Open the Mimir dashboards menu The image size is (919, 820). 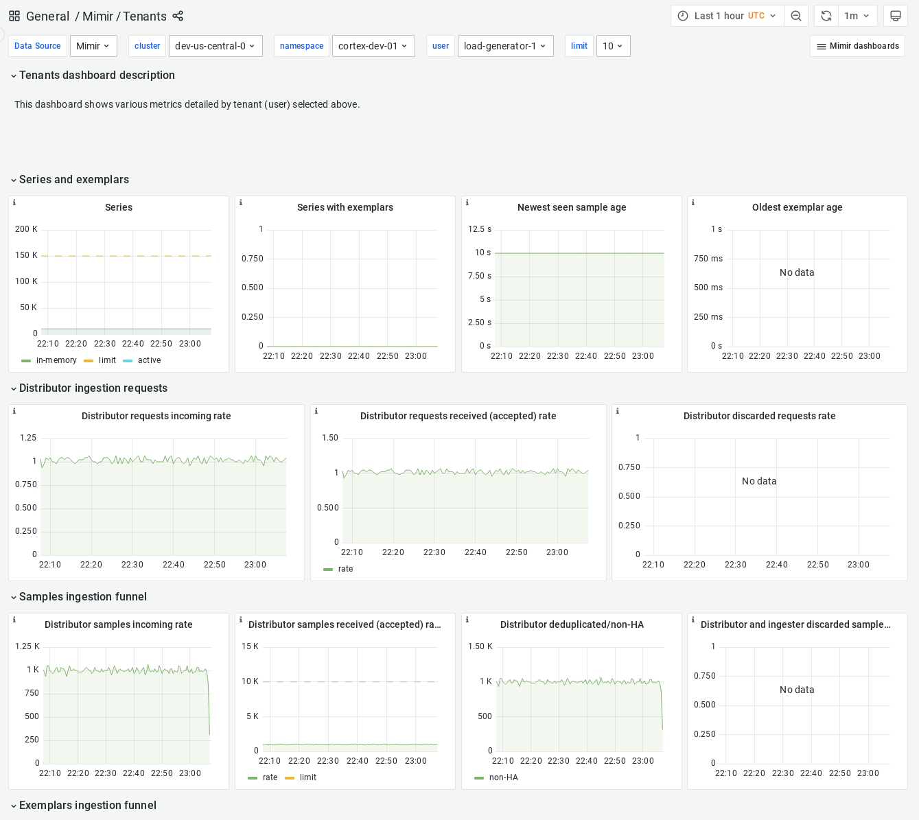click(x=857, y=46)
